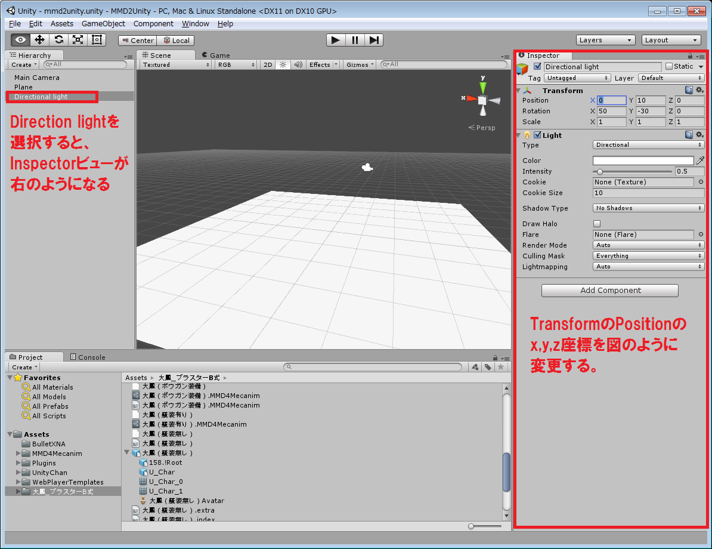Start Play mode
This screenshot has width=712, height=549.
336,40
